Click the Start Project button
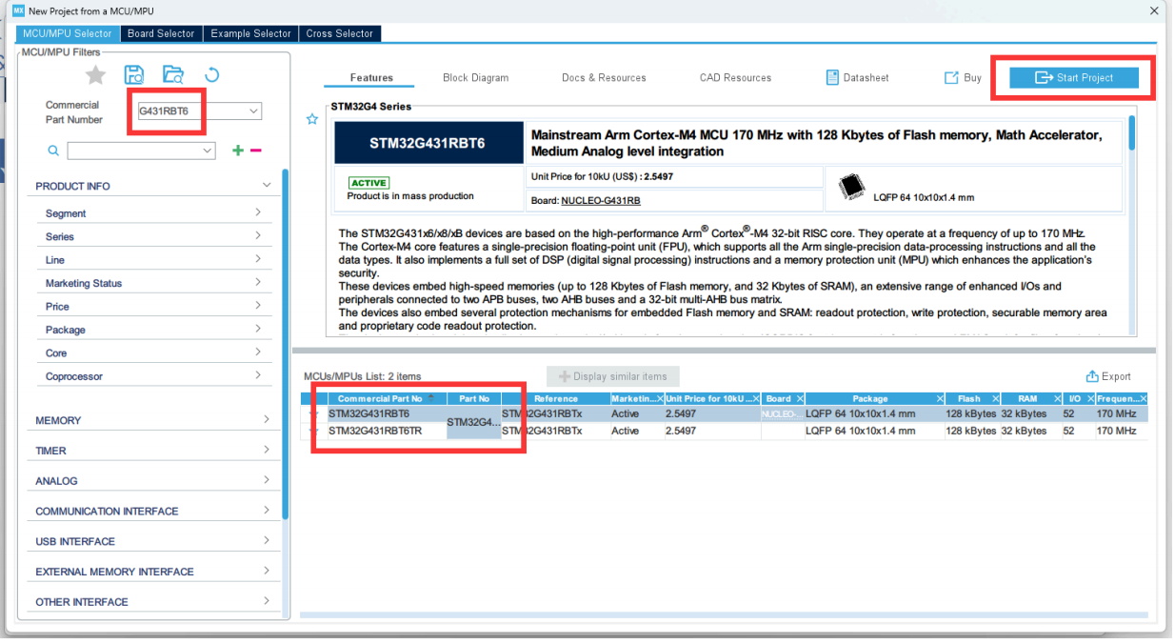1175x644 pixels. pos(1074,78)
